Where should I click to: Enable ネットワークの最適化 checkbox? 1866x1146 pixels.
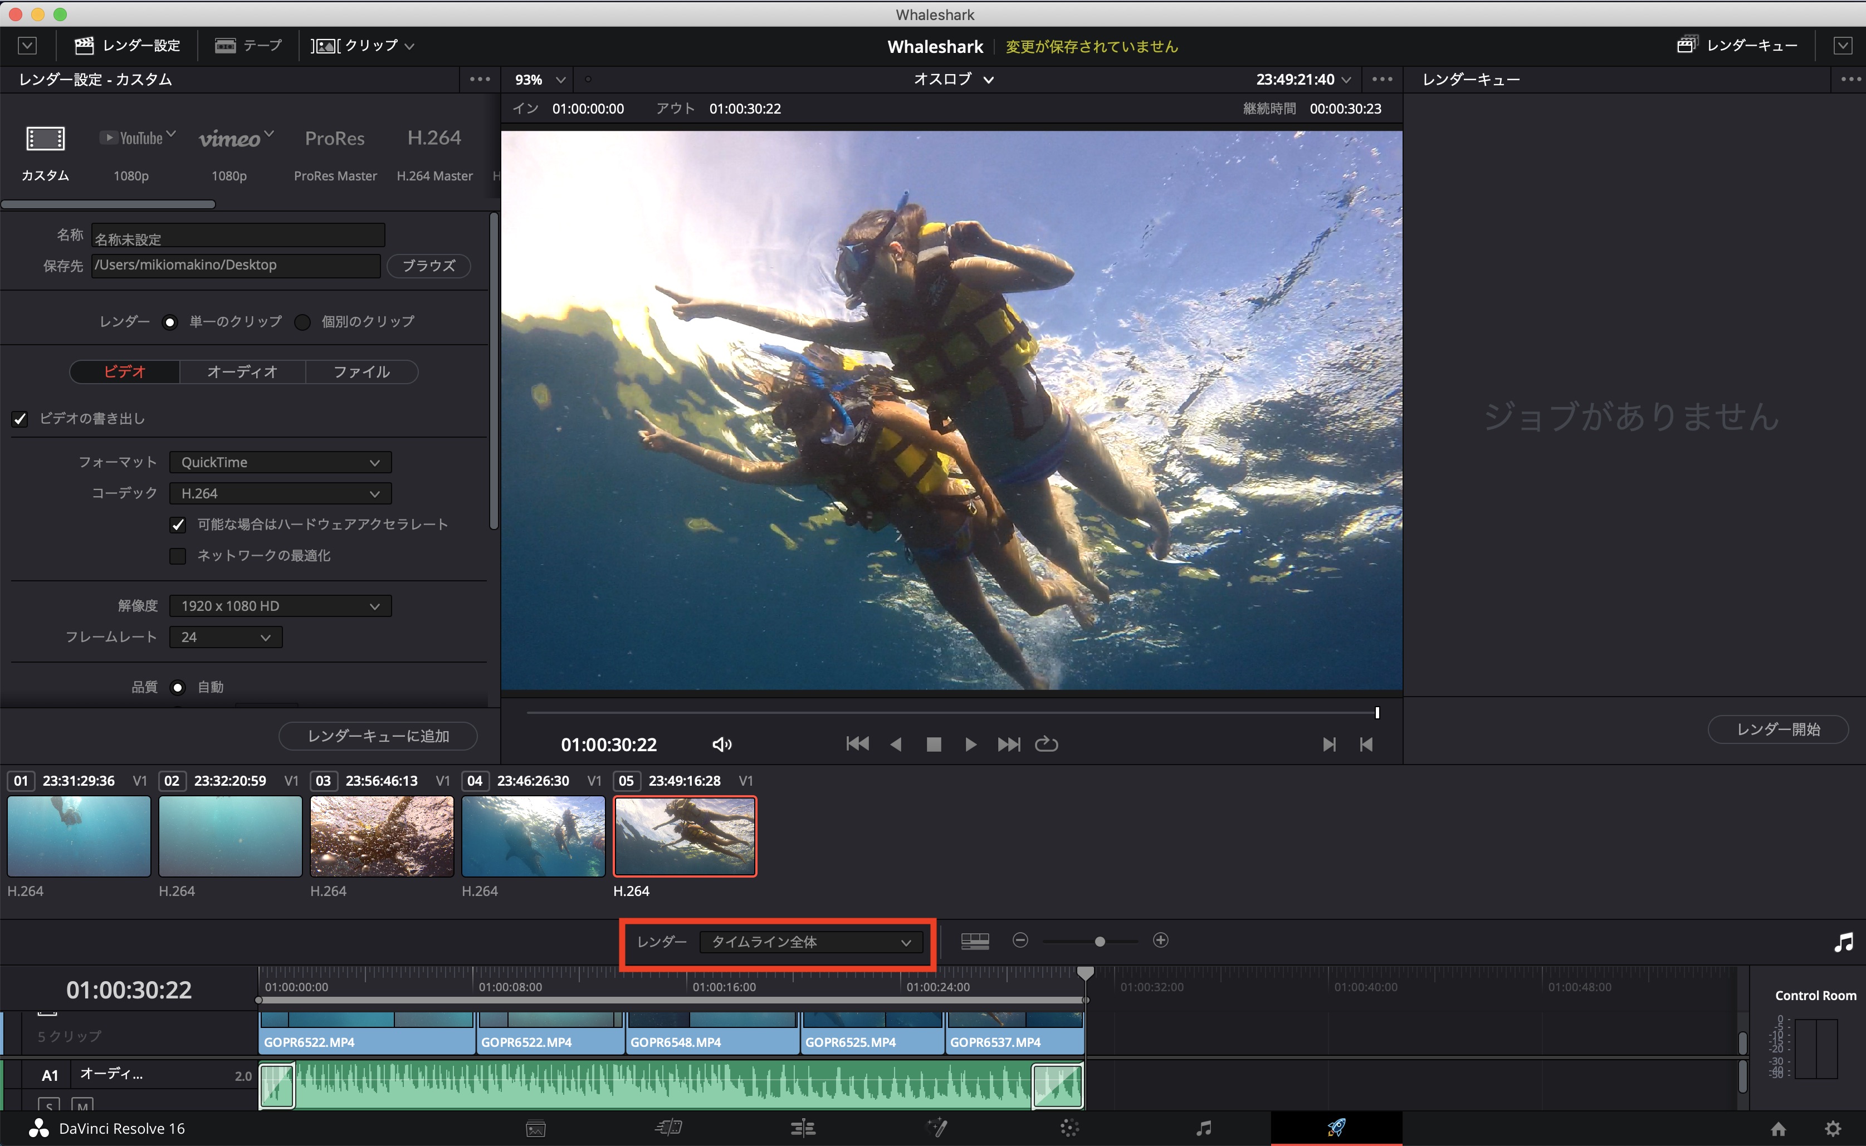tap(178, 556)
